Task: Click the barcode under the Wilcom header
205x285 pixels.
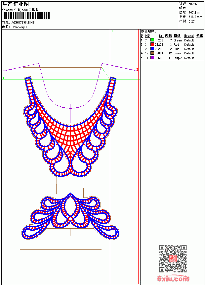Action: (26, 16)
